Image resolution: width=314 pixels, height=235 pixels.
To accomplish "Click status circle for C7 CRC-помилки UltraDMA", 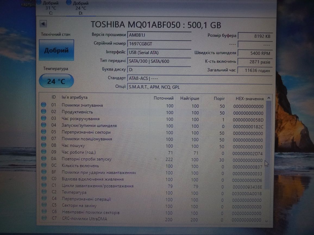I will tap(44, 218).
